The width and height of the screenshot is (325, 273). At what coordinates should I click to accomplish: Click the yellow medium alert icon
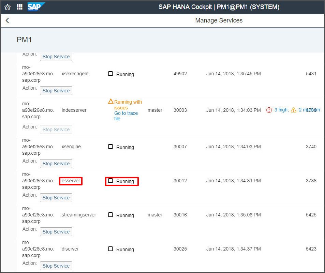pyautogui.click(x=294, y=110)
